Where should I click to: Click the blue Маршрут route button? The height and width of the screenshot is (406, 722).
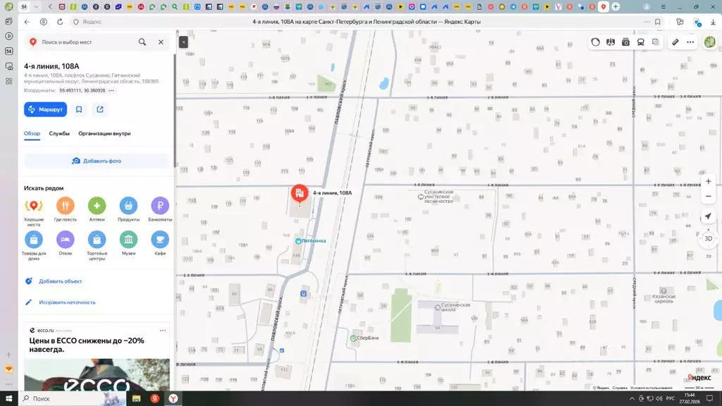[x=45, y=109]
